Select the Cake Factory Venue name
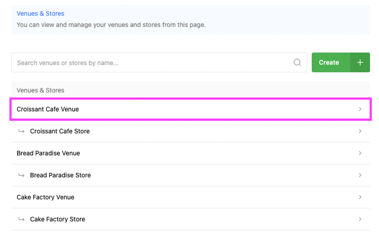This screenshot has width=379, height=238. (45, 197)
